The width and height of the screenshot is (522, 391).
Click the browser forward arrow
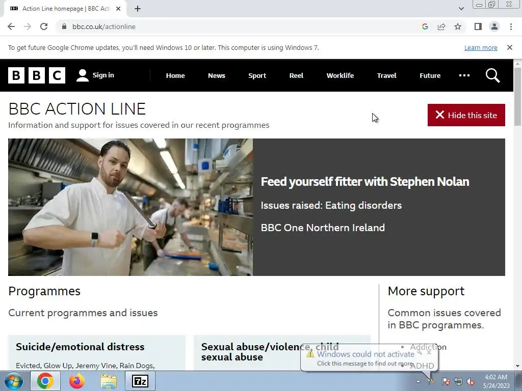pos(28,26)
